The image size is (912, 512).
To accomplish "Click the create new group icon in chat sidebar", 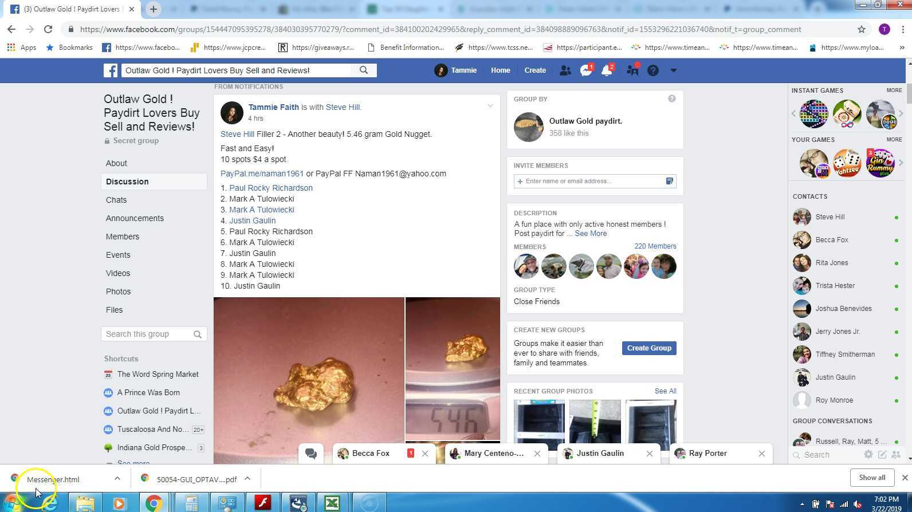I will tap(896, 454).
